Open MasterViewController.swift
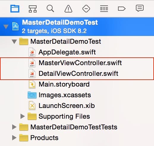The image size is (154, 146). [x=80, y=63]
